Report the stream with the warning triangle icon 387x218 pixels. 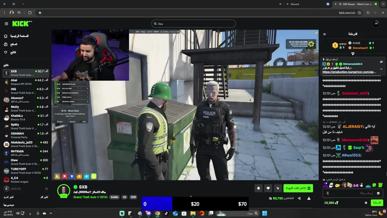tap(309, 198)
